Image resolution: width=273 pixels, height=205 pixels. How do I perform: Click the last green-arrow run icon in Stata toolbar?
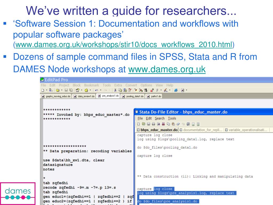(x=198, y=124)
